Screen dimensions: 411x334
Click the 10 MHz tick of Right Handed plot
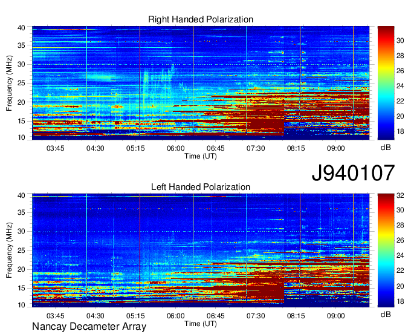tap(21, 137)
